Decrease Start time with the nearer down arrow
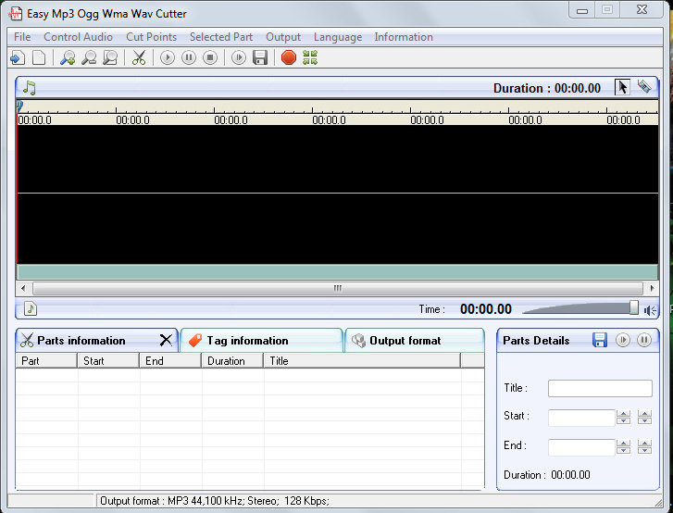 coord(623,420)
